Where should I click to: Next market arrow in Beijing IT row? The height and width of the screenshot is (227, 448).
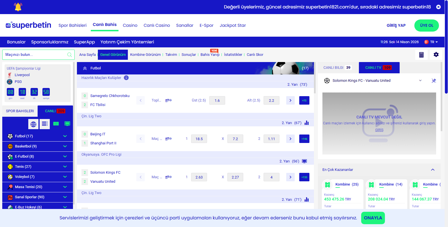[x=290, y=139]
